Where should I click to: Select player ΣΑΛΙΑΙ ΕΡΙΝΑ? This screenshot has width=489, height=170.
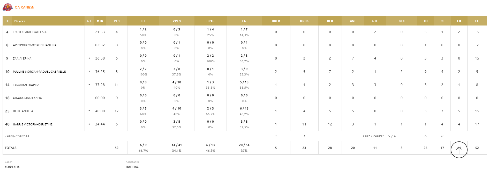pos(22,58)
